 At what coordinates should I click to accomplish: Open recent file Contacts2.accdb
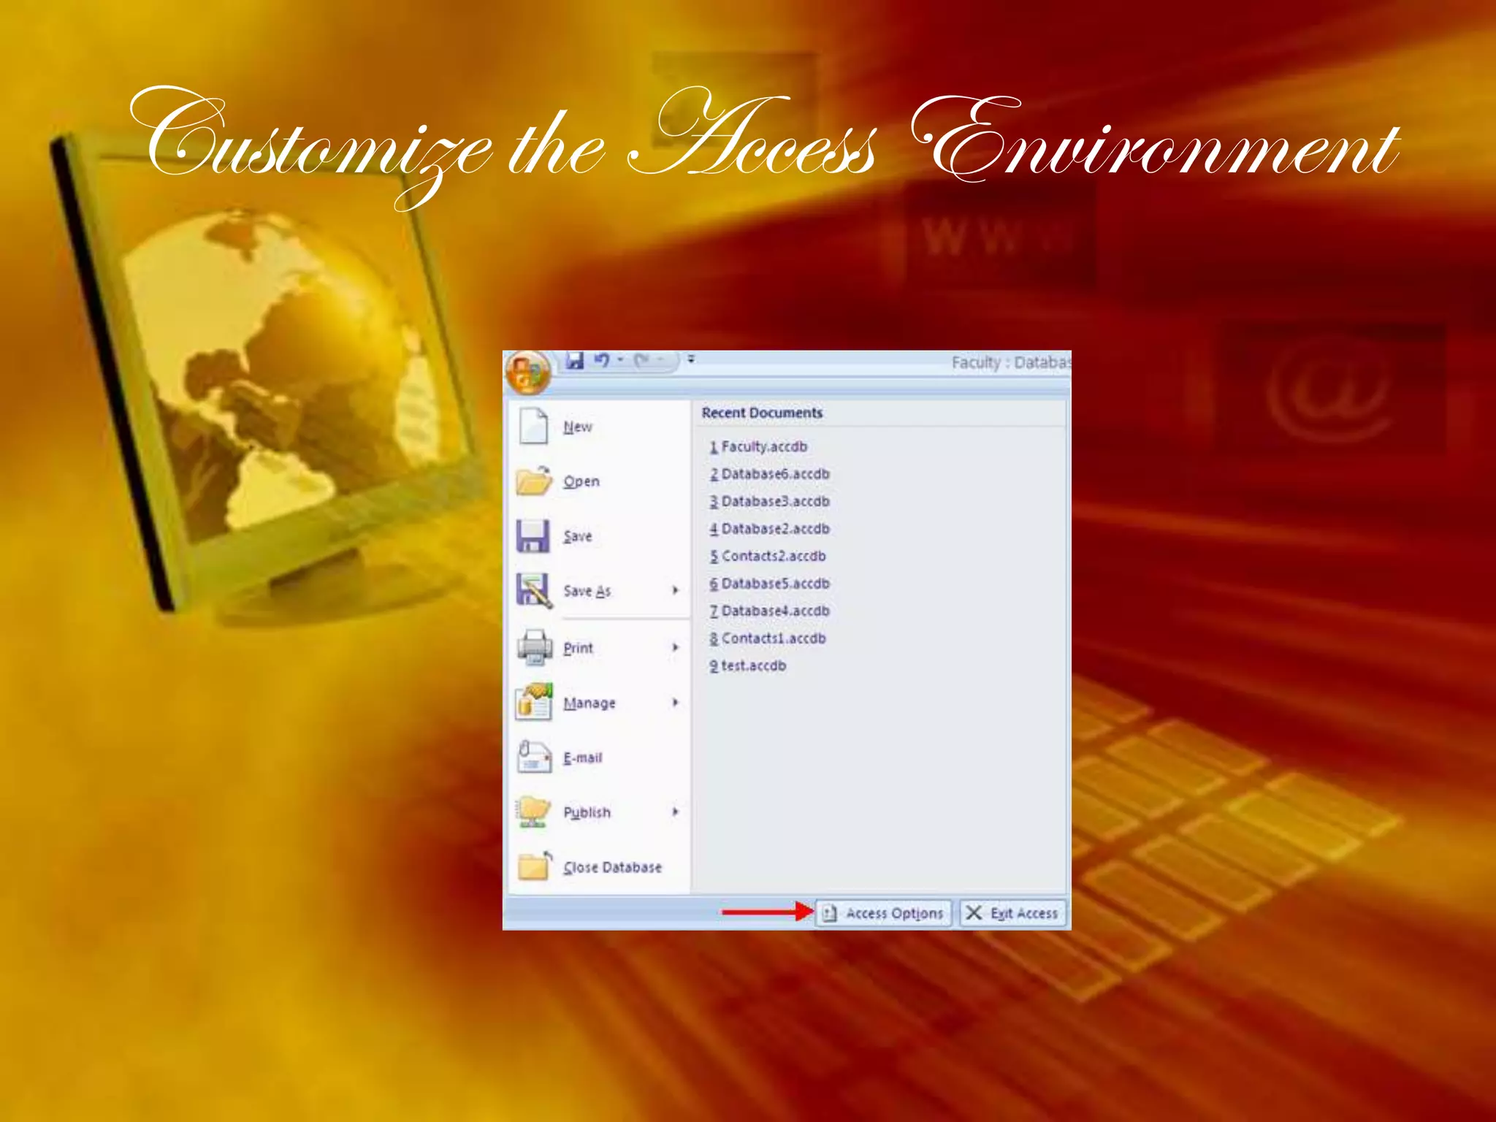click(773, 556)
